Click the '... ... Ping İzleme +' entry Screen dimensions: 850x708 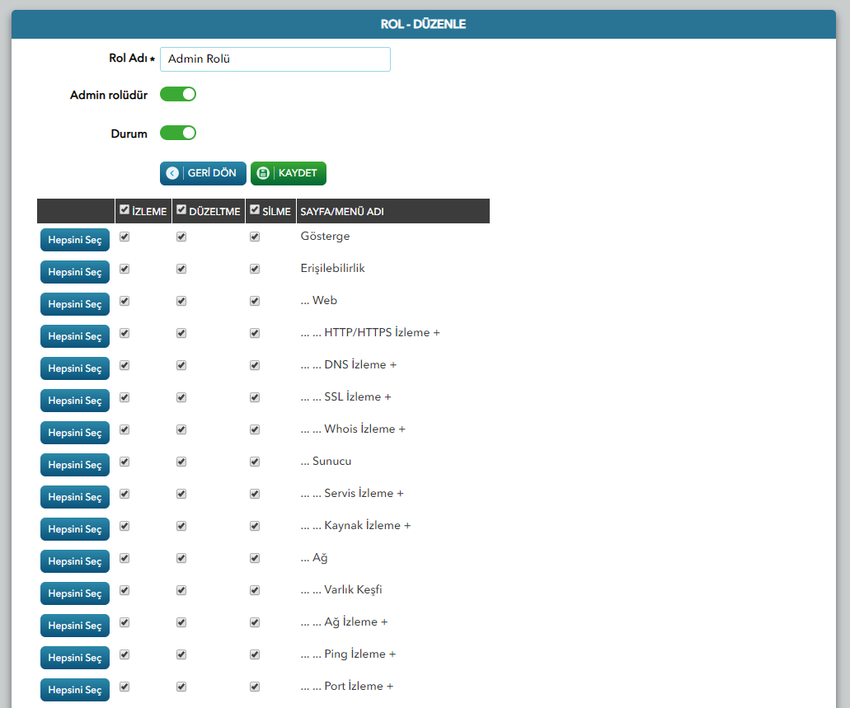(x=348, y=654)
